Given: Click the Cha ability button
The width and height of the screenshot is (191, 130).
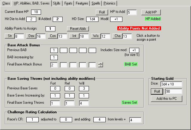Looking at the screenshot, I should (117, 36).
